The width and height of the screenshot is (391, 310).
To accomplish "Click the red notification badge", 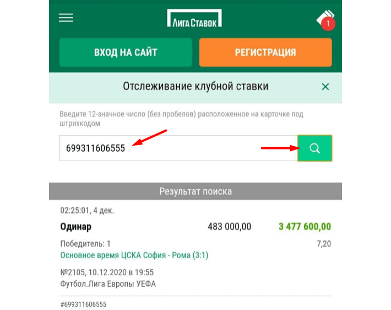I will [x=329, y=24].
